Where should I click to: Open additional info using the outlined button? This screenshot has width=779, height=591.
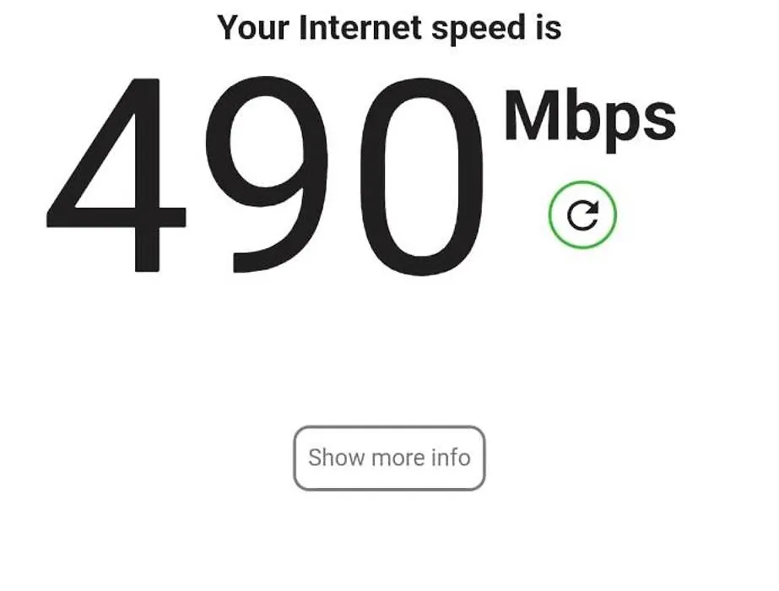coord(389,458)
